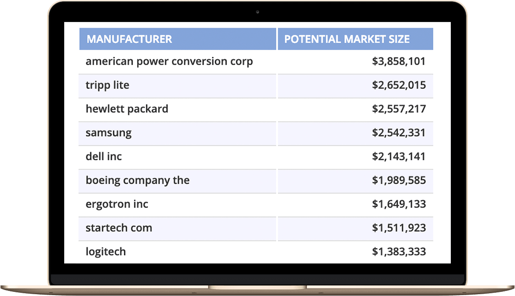Click the logitech manufacturer cell
This screenshot has height=296, width=515.
(x=177, y=252)
